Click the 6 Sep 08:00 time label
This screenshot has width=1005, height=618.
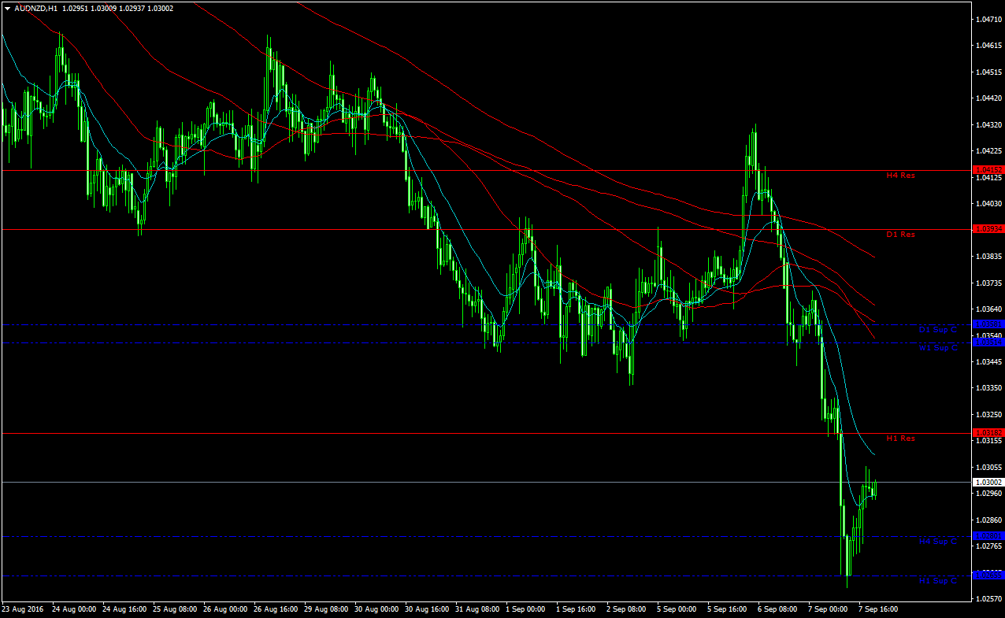[x=777, y=609]
